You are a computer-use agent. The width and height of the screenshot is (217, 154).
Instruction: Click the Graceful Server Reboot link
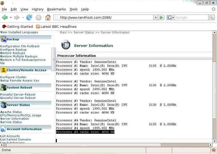tap(18, 98)
